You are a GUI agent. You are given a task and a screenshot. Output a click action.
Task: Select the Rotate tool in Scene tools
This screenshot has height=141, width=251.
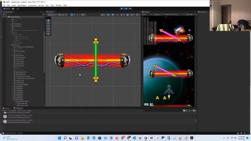48,26
